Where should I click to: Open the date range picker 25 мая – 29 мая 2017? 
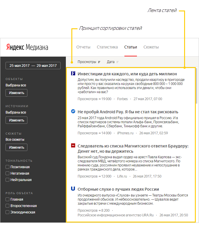tap(33, 66)
